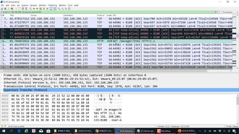Apply the display filter arrow
The height and width of the screenshot is (134, 239).
coord(218,12)
